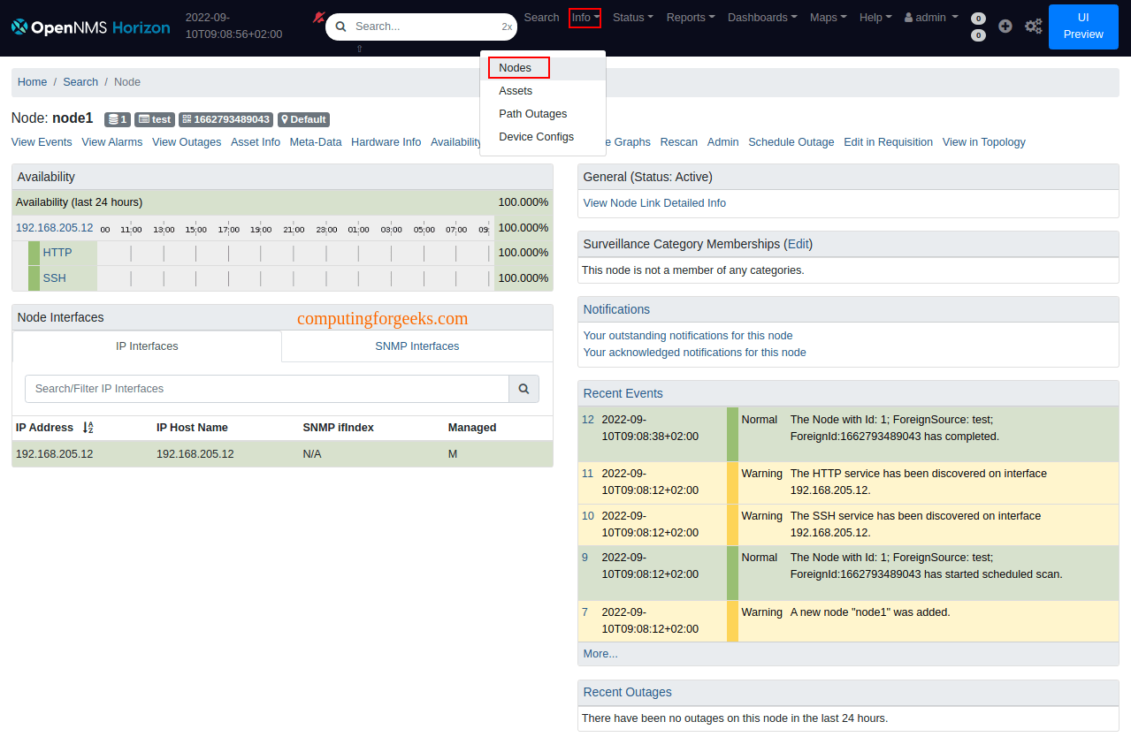Click the plus quick-add icon
Image resolution: width=1131 pixels, height=737 pixels.
[1005, 27]
